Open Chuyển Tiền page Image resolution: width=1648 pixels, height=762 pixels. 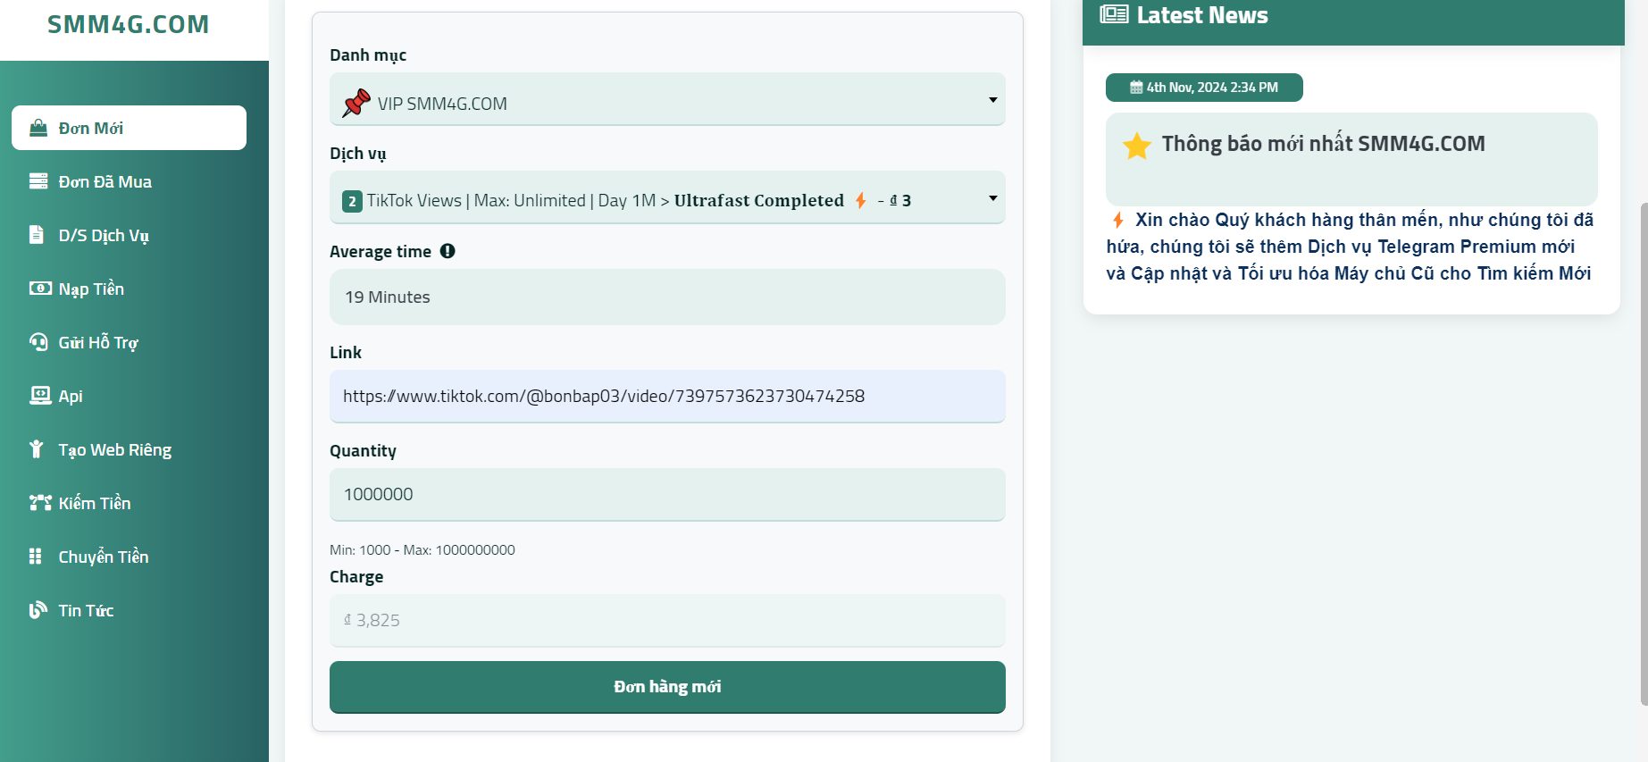coord(129,557)
